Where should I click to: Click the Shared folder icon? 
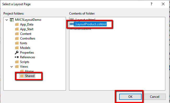[x=22, y=76]
